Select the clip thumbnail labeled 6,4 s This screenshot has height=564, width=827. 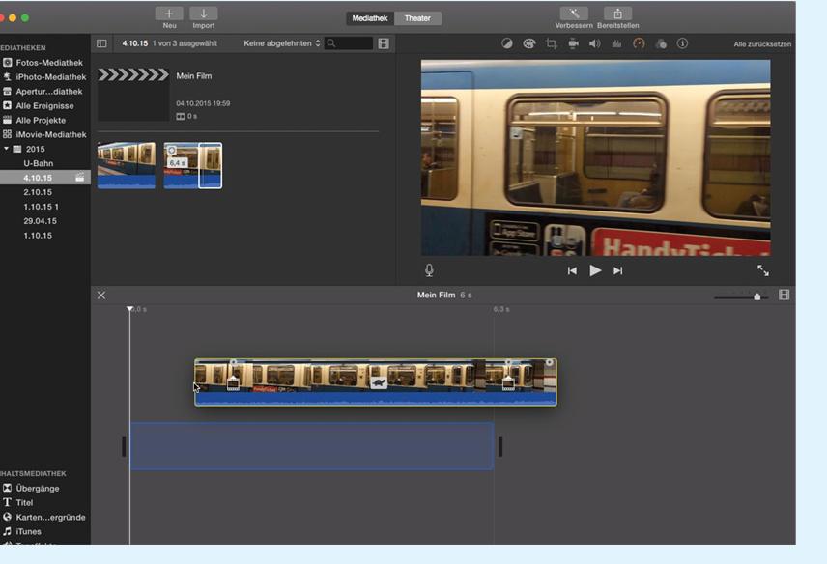coord(192,165)
